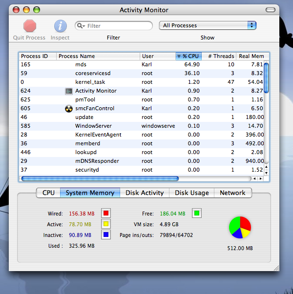
Task: Open the Disk Activity tab
Action: point(145,193)
